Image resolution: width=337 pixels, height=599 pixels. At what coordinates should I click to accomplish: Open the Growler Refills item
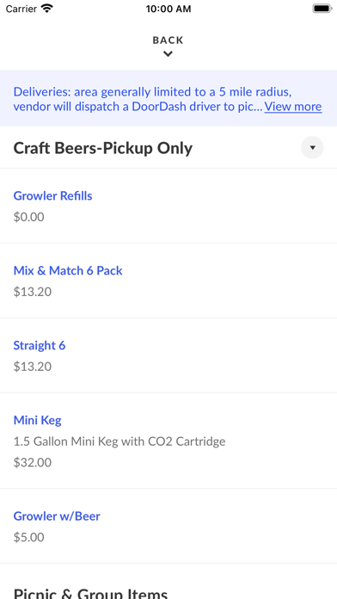coord(168,206)
